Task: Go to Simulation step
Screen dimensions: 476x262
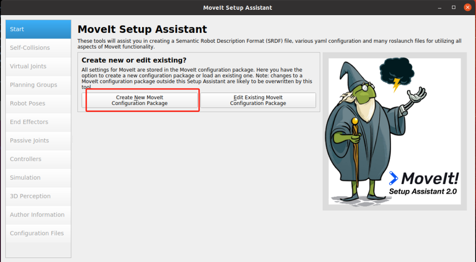Action: point(38,177)
